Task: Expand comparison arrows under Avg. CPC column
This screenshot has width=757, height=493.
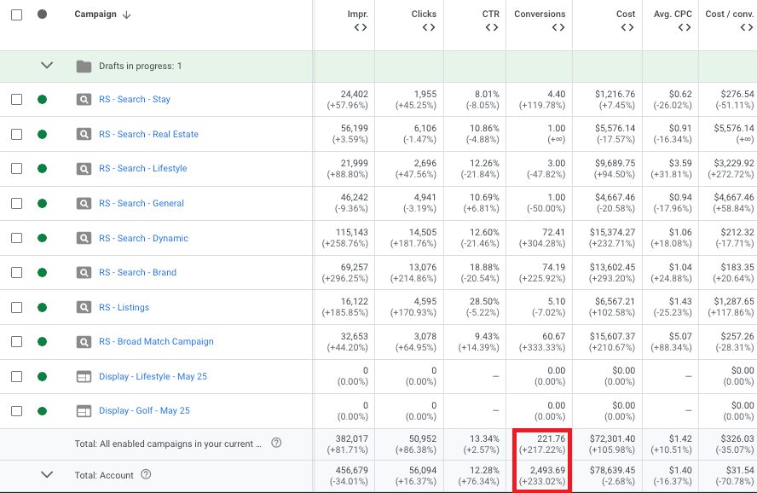Action: click(685, 27)
